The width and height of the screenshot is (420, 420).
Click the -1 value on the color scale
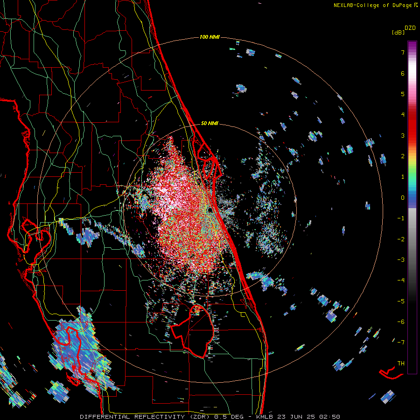[x=401, y=218]
